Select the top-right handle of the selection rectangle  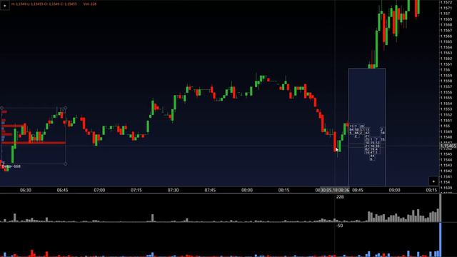65,108
